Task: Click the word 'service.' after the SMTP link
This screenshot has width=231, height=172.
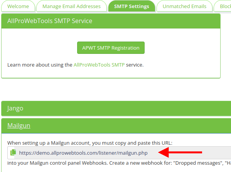Action: coord(135,65)
